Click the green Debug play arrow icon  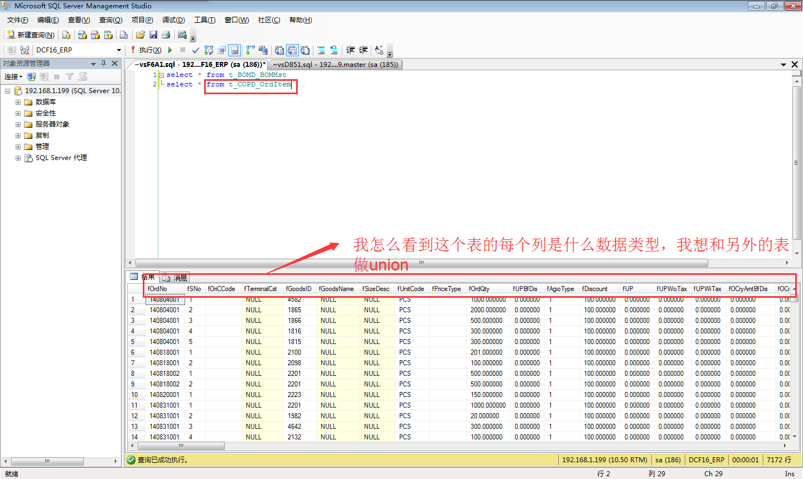point(170,50)
